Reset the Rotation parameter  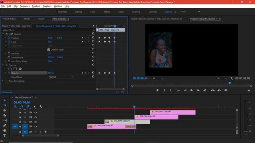point(93,53)
